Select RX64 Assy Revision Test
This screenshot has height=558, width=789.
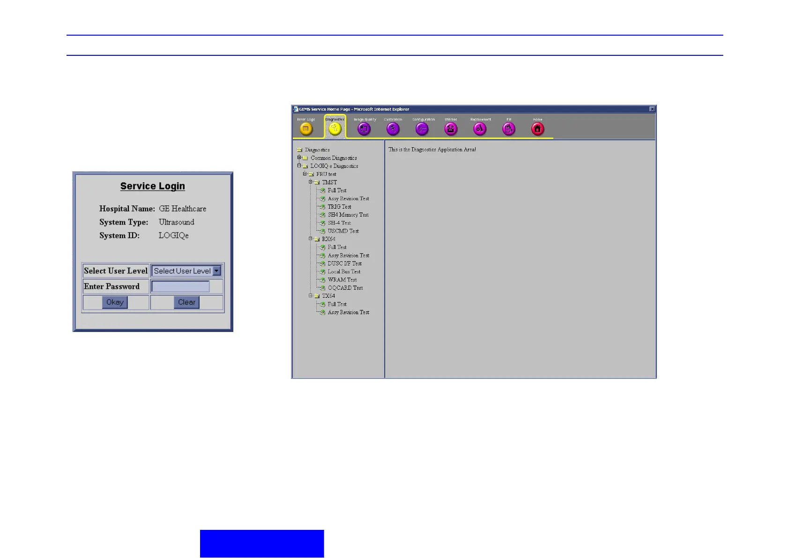pos(348,256)
